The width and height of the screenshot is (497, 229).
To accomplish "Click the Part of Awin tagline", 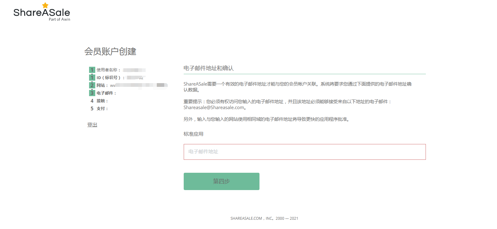I will click(59, 19).
